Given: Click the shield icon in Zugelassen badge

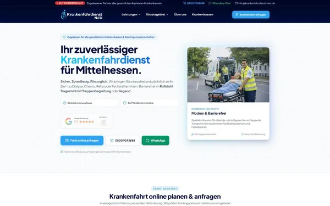Looking at the screenshot, I should (64, 37).
